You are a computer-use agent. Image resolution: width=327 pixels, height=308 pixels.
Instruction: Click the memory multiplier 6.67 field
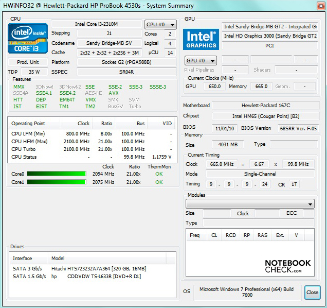[x=259, y=164]
